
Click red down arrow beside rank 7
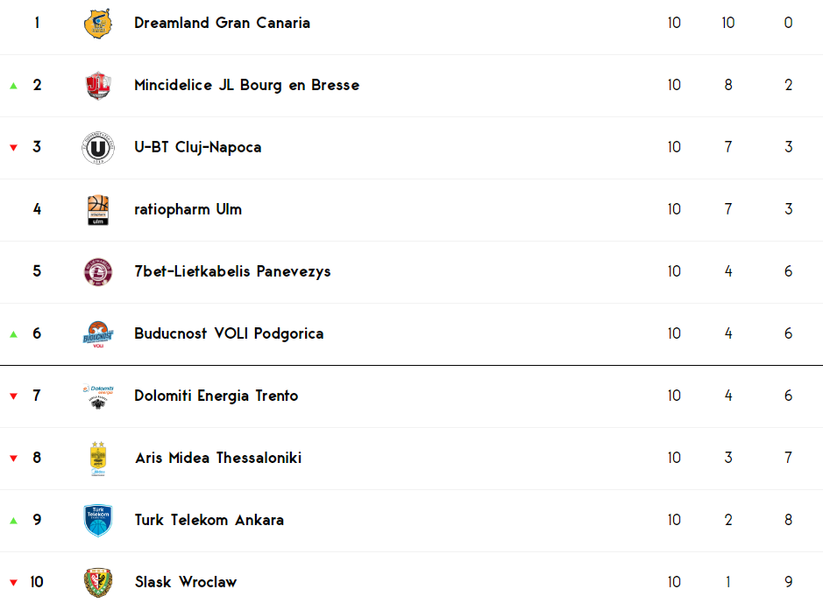pyautogui.click(x=14, y=396)
